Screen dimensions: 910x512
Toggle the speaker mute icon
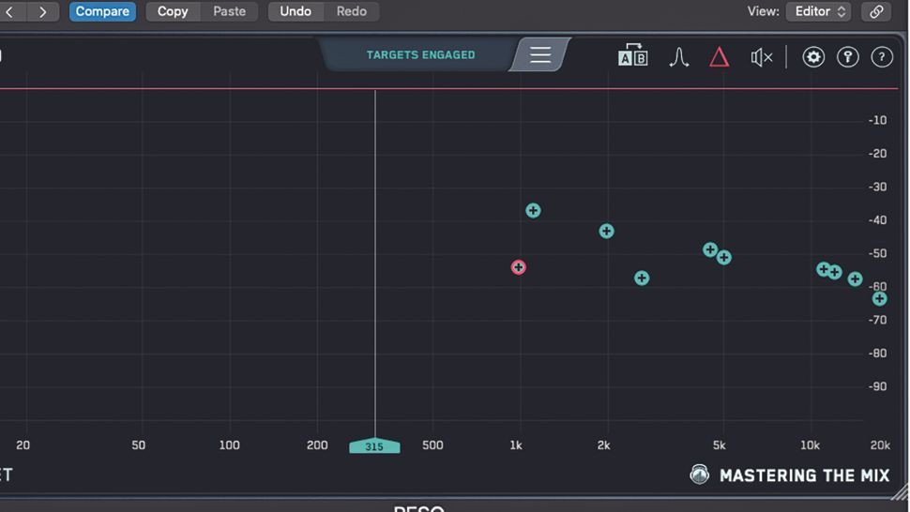pyautogui.click(x=762, y=57)
